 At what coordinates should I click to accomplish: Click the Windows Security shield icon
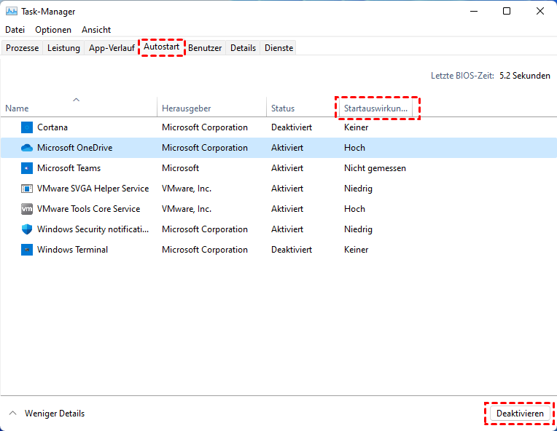coord(27,229)
